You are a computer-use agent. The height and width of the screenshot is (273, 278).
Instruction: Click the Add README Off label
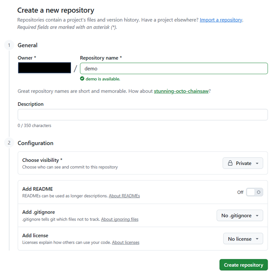(x=240, y=192)
